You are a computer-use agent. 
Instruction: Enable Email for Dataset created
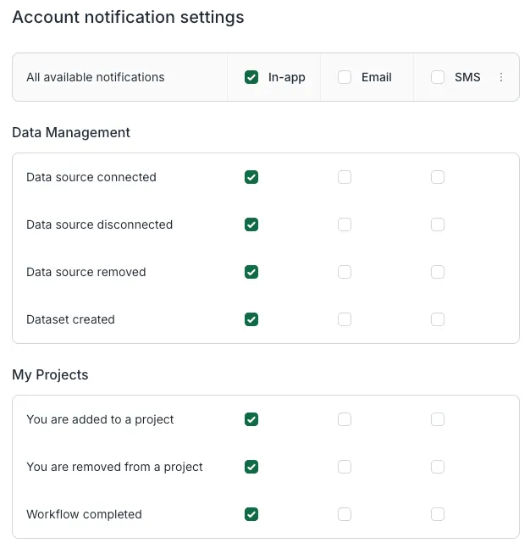(x=345, y=319)
